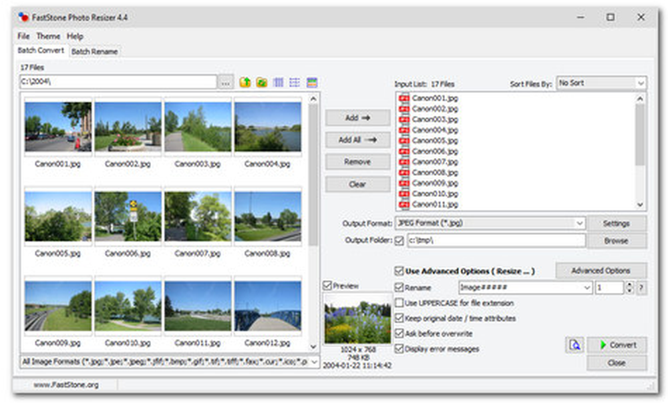Open the preview conversion magnifier icon
This screenshot has height=411, width=668.
[x=574, y=345]
